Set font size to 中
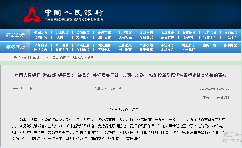Viewport: 242px width, 148px height. [26, 89]
